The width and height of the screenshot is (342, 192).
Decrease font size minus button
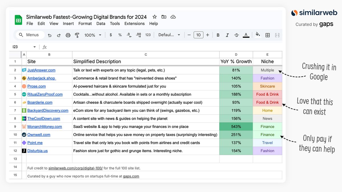click(x=189, y=35)
